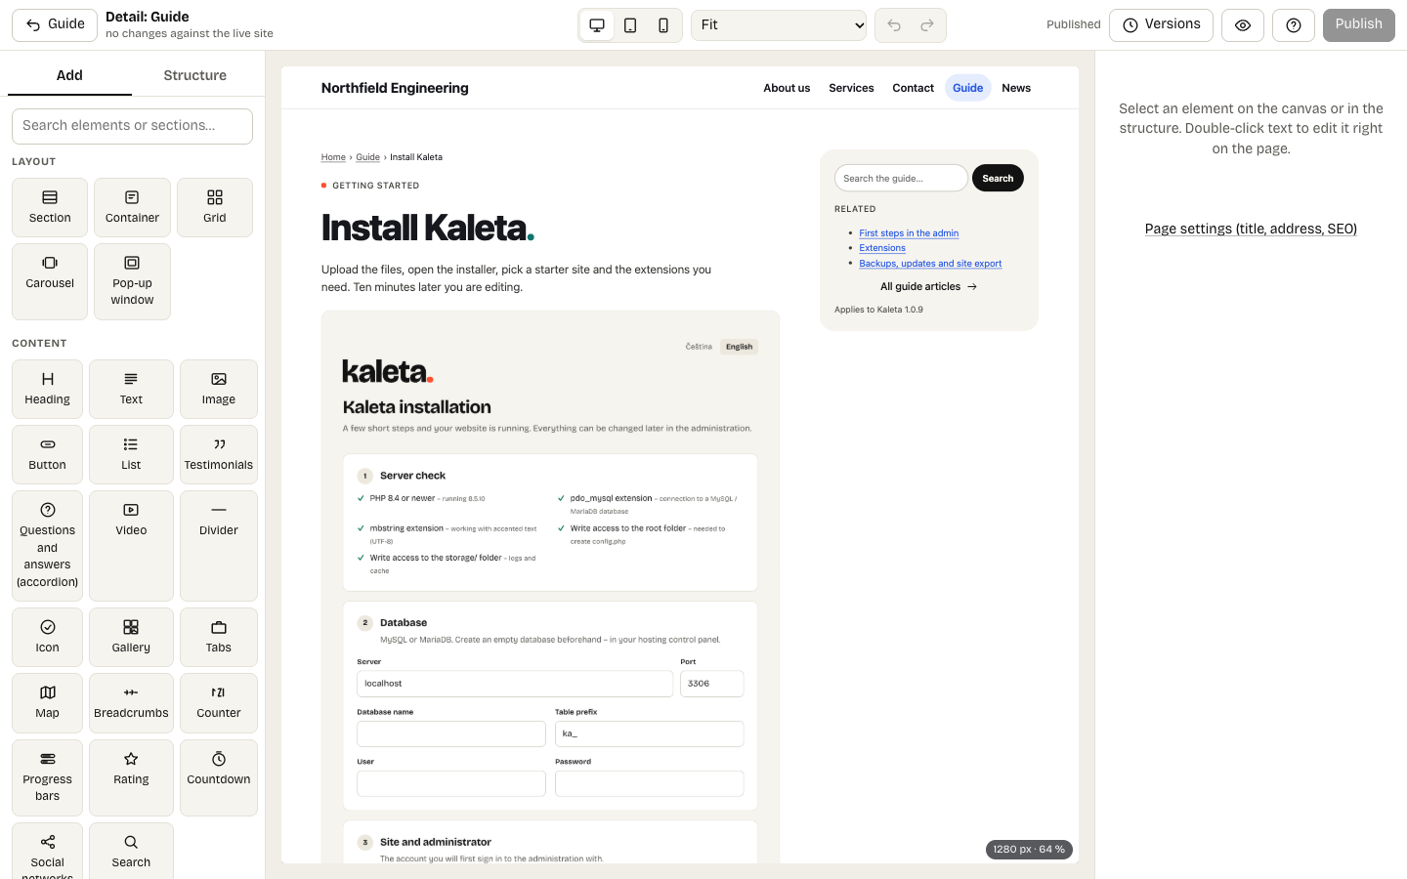The height and width of the screenshot is (879, 1407).
Task: Go back to Guide list
Action: click(55, 24)
